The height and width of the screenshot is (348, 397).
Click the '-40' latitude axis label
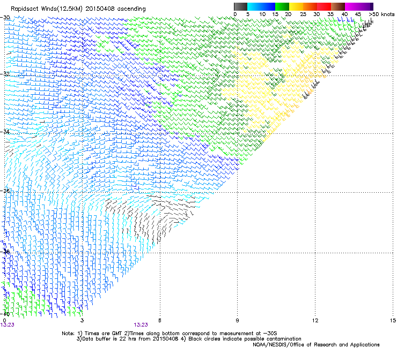[x=5, y=314]
